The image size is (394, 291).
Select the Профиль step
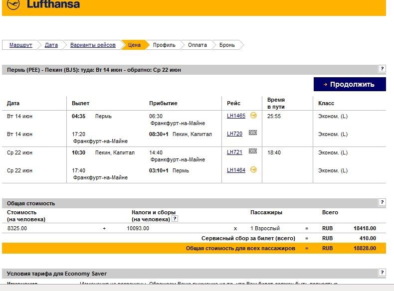tap(164, 45)
